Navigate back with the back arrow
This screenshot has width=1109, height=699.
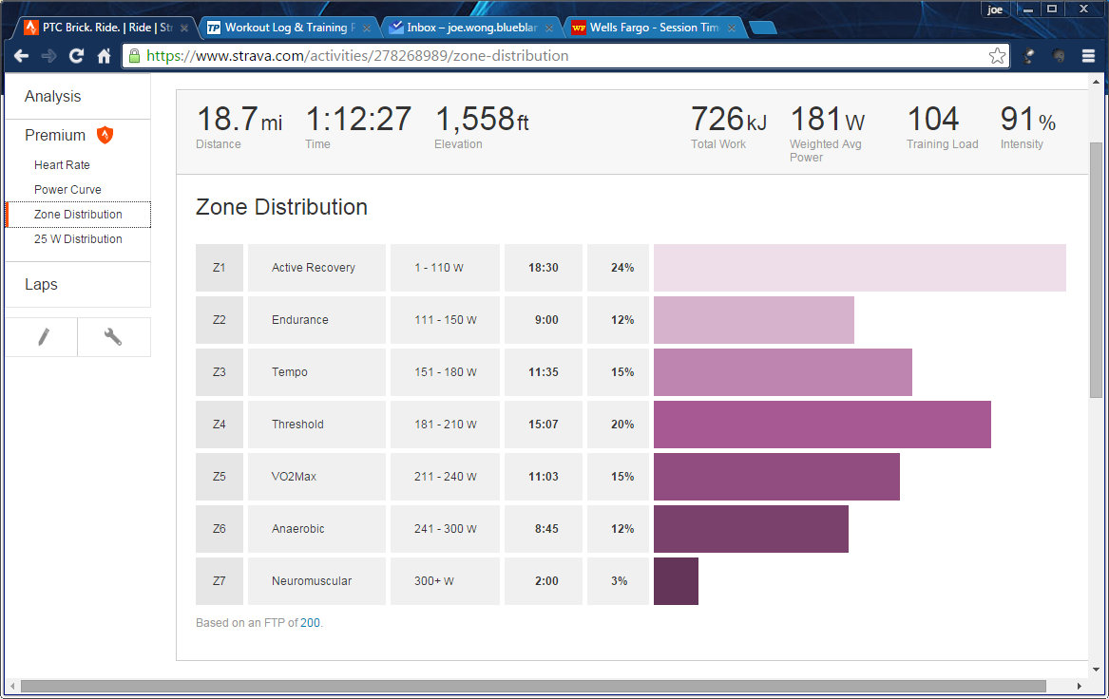pyautogui.click(x=21, y=56)
